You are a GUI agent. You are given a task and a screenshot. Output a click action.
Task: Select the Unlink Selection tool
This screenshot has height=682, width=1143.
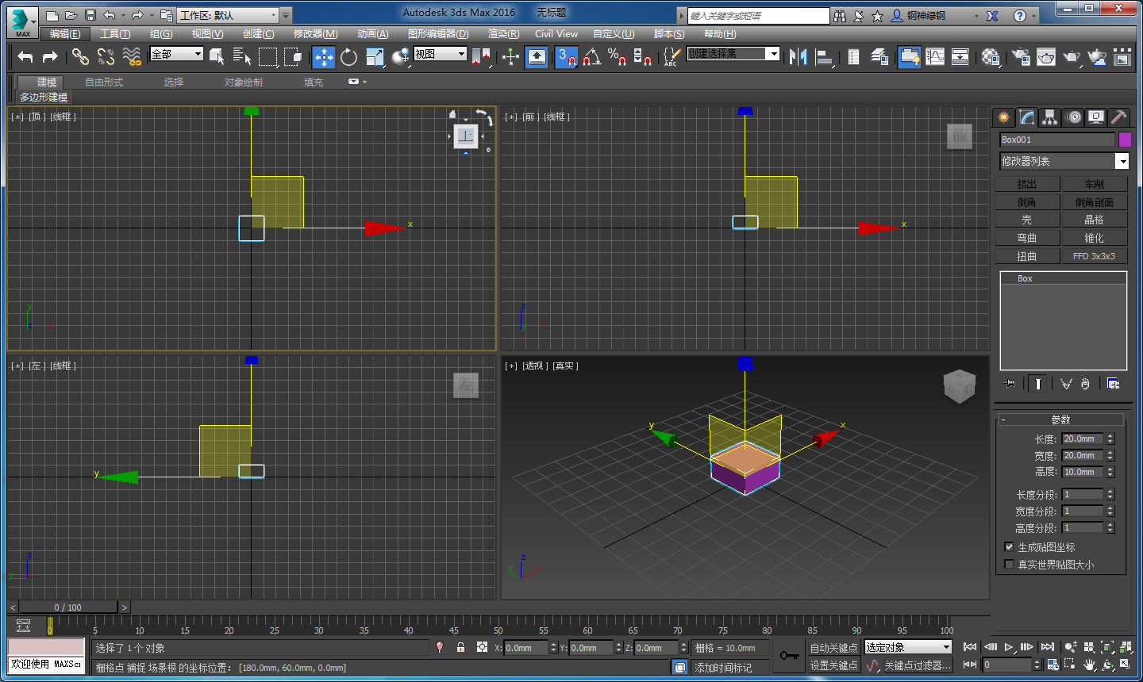(x=106, y=56)
